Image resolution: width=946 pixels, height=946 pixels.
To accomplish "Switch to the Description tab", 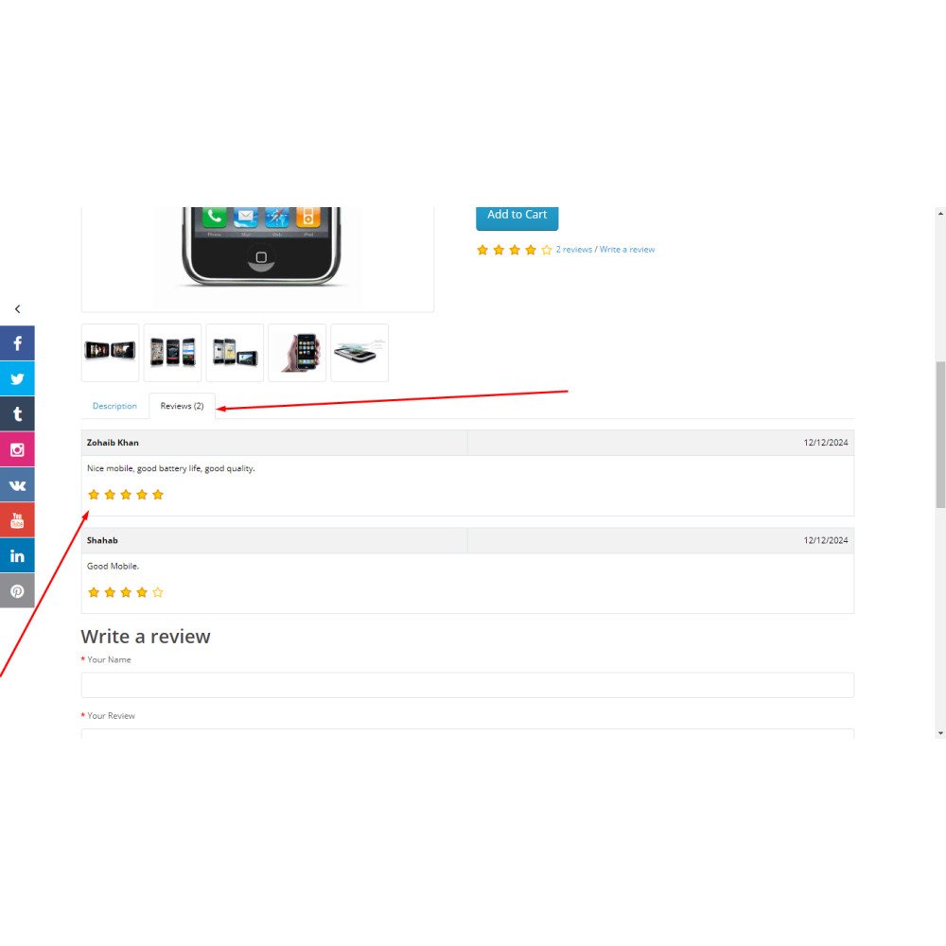I will click(114, 406).
